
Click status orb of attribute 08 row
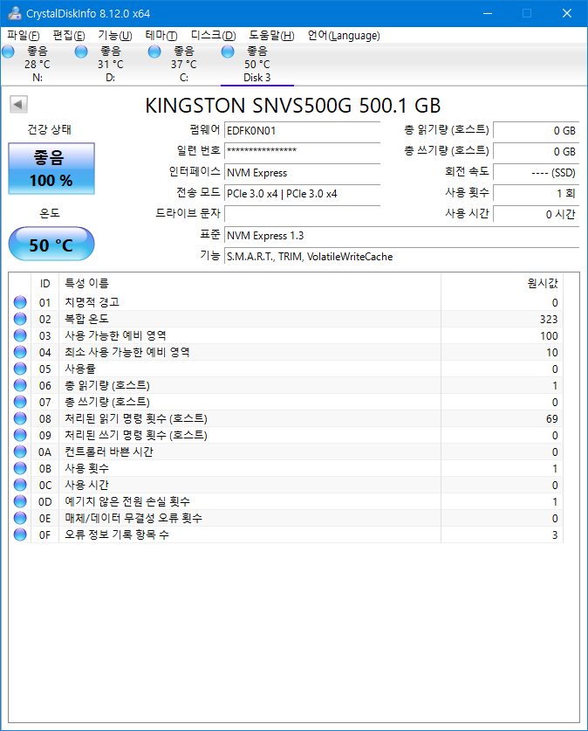point(20,418)
